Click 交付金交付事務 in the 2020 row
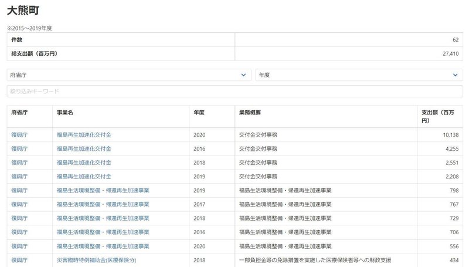The image size is (469, 267). [x=258, y=135]
